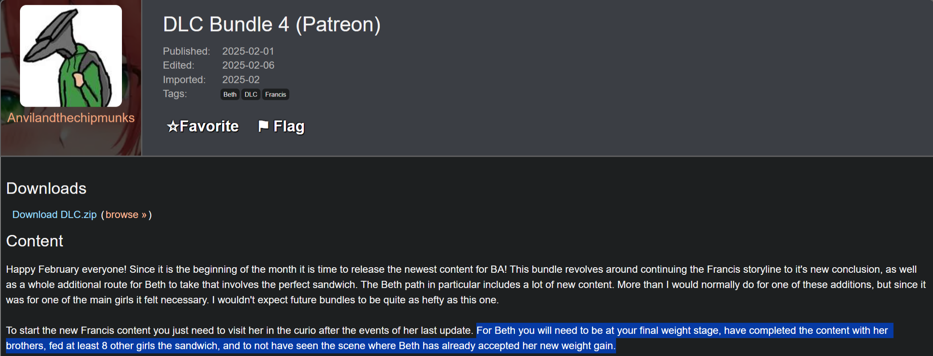Click the Downloads section heading
The height and width of the screenshot is (356, 933).
46,188
